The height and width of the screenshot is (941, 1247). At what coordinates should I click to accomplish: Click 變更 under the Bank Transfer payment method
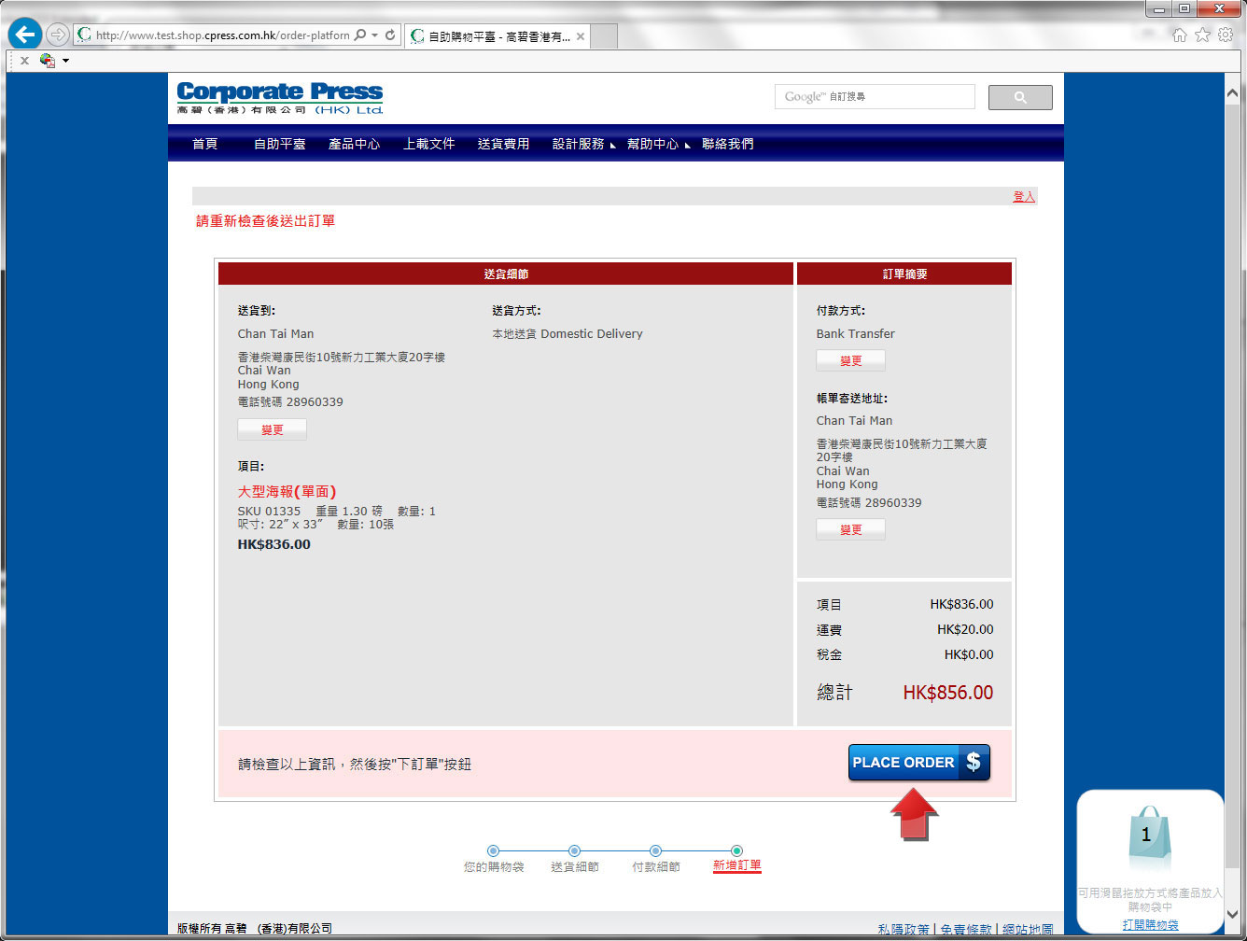click(x=850, y=360)
